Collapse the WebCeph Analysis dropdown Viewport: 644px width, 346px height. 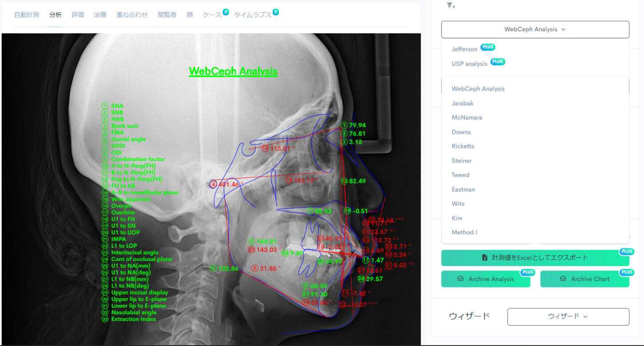tap(535, 29)
